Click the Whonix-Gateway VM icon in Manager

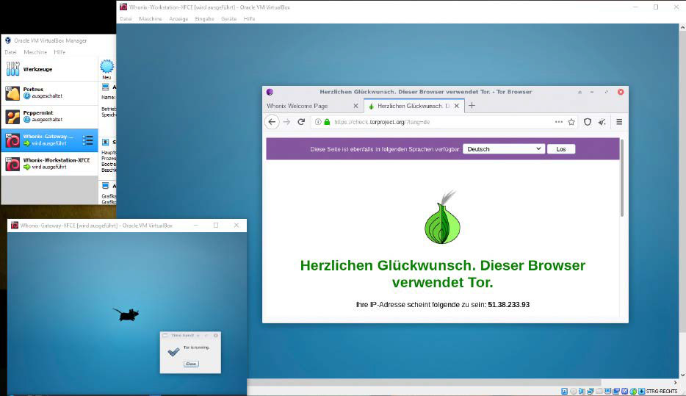coord(12,140)
